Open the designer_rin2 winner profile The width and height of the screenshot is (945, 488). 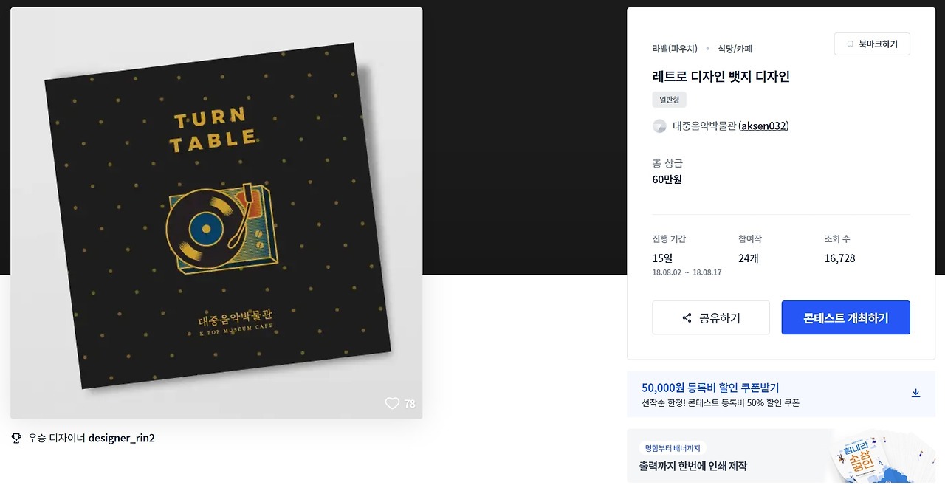pyautogui.click(x=121, y=438)
